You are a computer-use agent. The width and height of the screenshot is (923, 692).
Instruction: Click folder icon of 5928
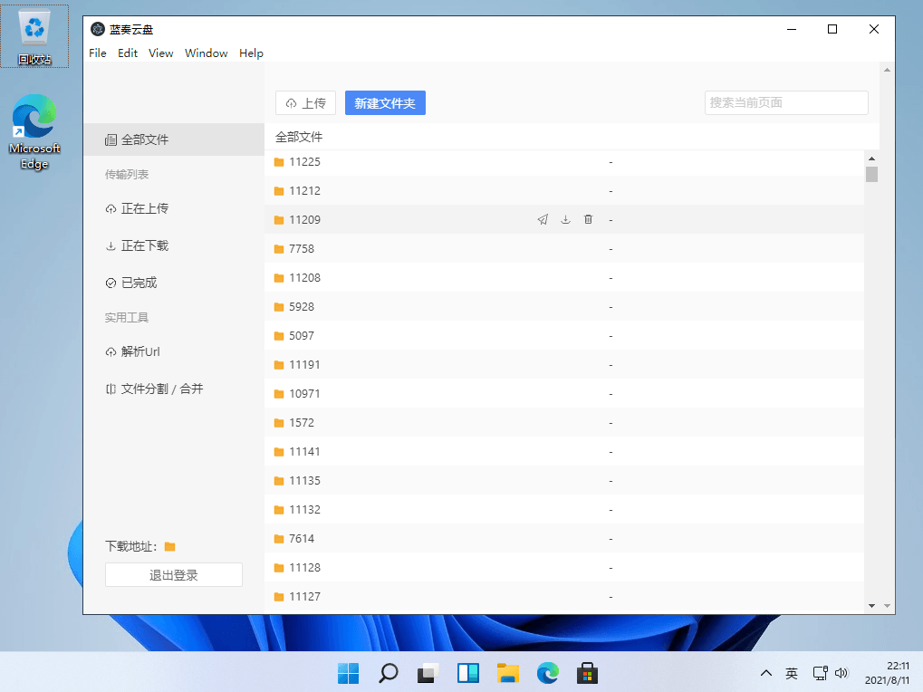click(x=279, y=306)
